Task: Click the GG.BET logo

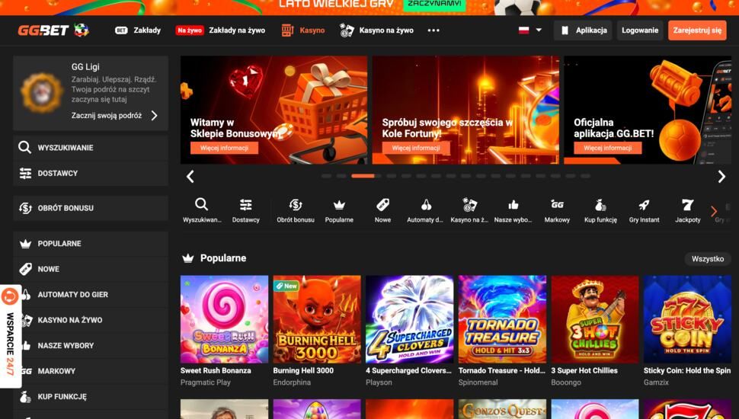Action: tap(53, 30)
